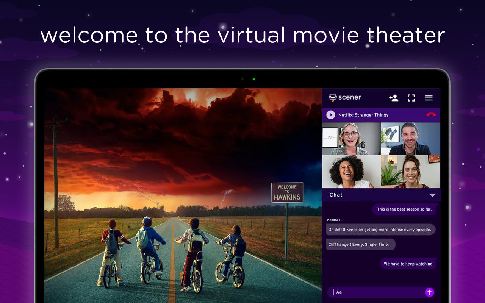Click the Stranger Things video area

pyautogui.click(x=183, y=195)
